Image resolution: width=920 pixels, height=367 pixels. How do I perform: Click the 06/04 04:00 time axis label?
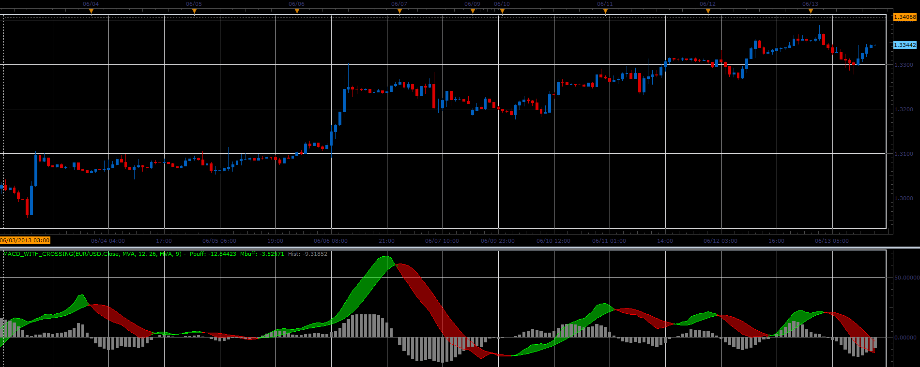[108, 241]
